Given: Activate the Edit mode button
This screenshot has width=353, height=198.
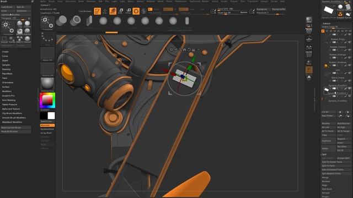Looking at the screenshot, I should pyautogui.click(x=97, y=11).
